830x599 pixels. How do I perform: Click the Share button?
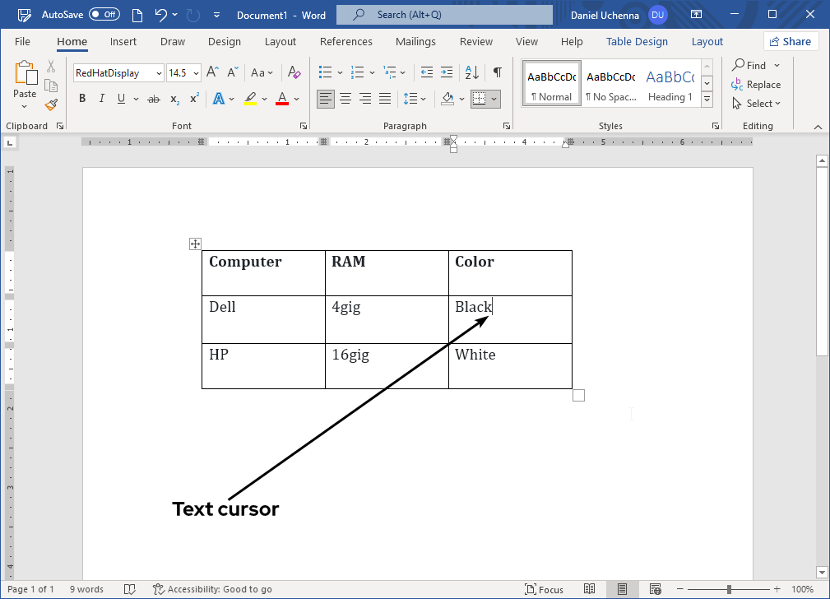790,42
